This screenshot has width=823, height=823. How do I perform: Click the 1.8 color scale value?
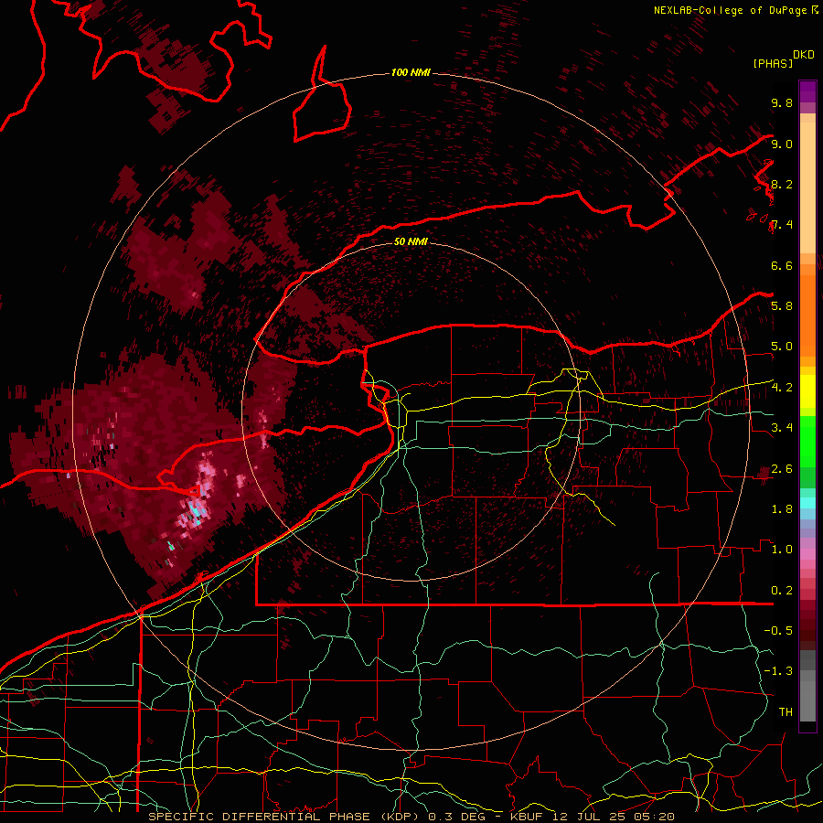782,508
